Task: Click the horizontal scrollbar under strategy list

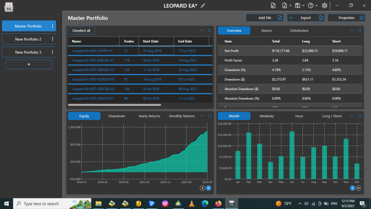Action: [114, 105]
